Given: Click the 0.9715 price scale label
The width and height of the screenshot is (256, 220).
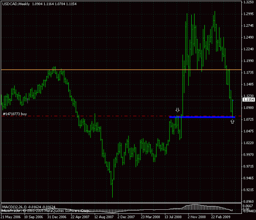Looking at the screenshot, I should [249, 166].
